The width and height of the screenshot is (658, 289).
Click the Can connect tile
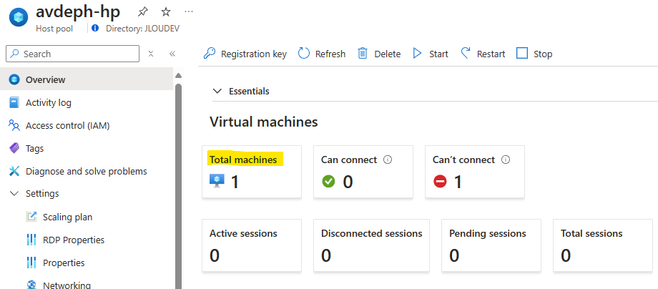363,172
